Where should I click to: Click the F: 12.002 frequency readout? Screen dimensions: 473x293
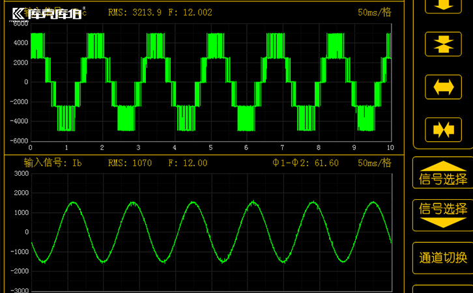click(x=190, y=12)
